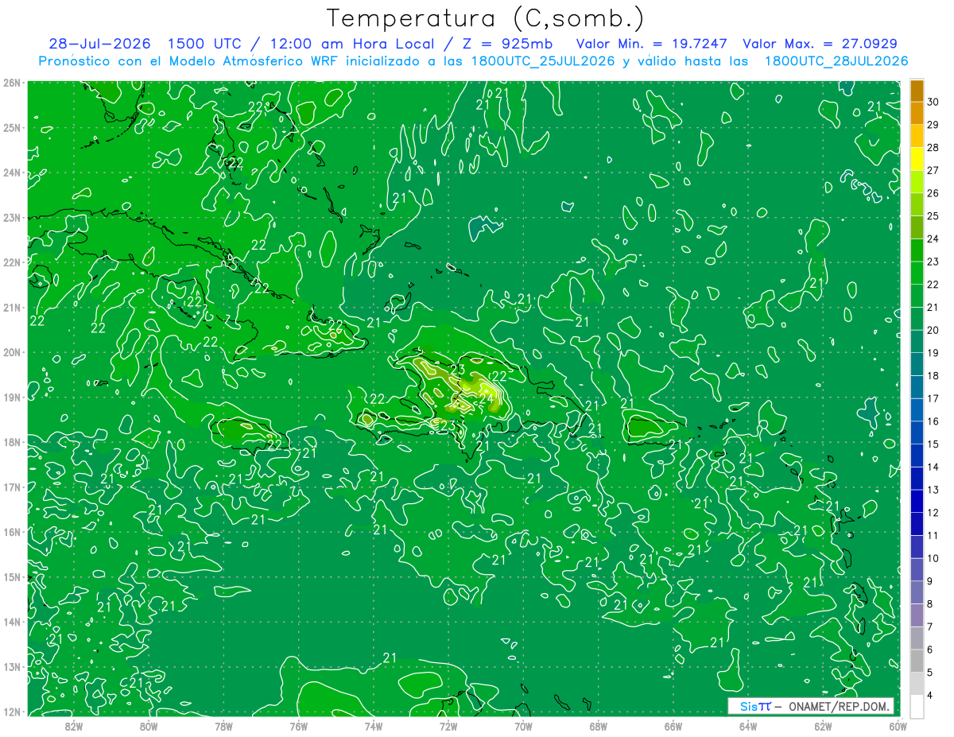Select the date text "28-Jul-2026"
954x737 pixels.
(x=99, y=44)
